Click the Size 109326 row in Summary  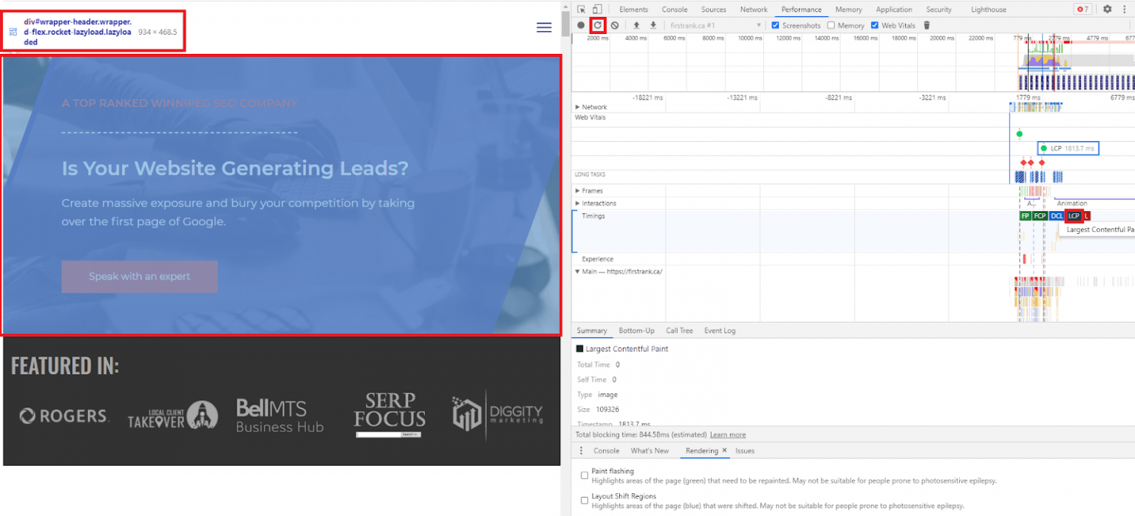(598, 409)
